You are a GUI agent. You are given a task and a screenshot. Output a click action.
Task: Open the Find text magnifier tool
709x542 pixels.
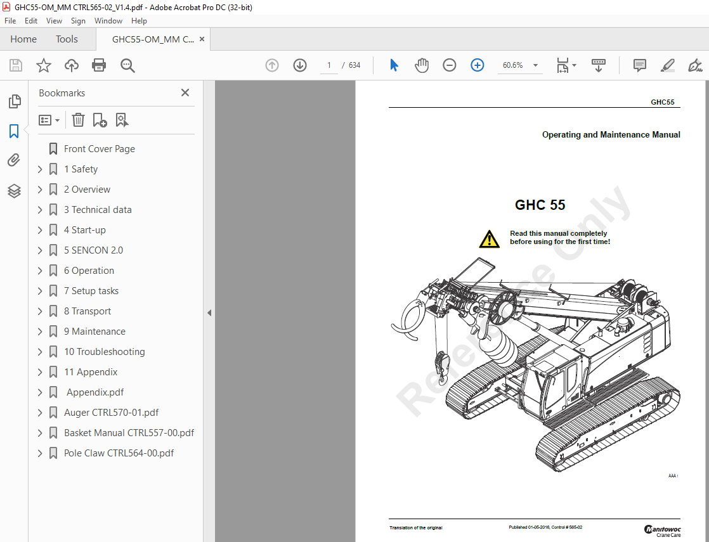tap(127, 65)
